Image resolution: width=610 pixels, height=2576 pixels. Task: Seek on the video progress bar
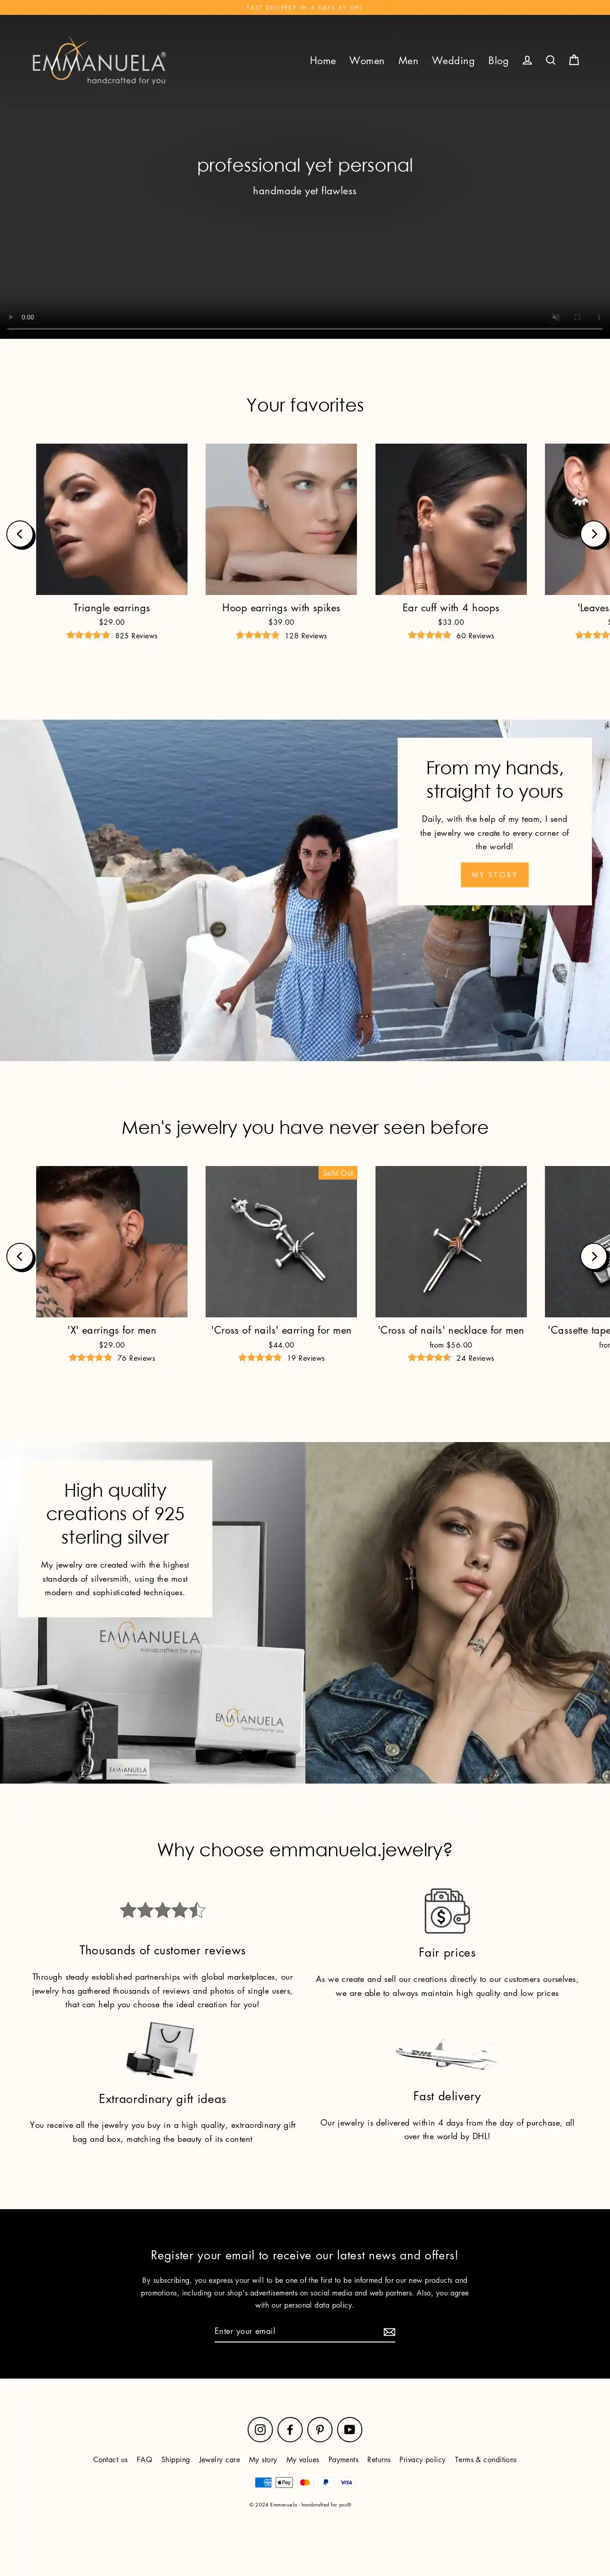[305, 329]
